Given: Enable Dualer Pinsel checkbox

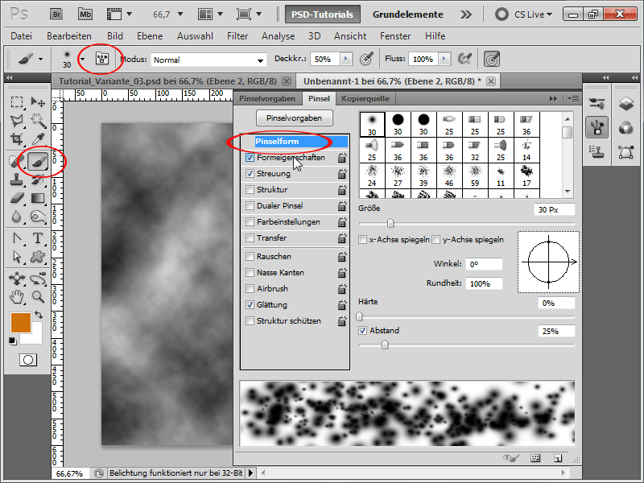Looking at the screenshot, I should (x=250, y=206).
